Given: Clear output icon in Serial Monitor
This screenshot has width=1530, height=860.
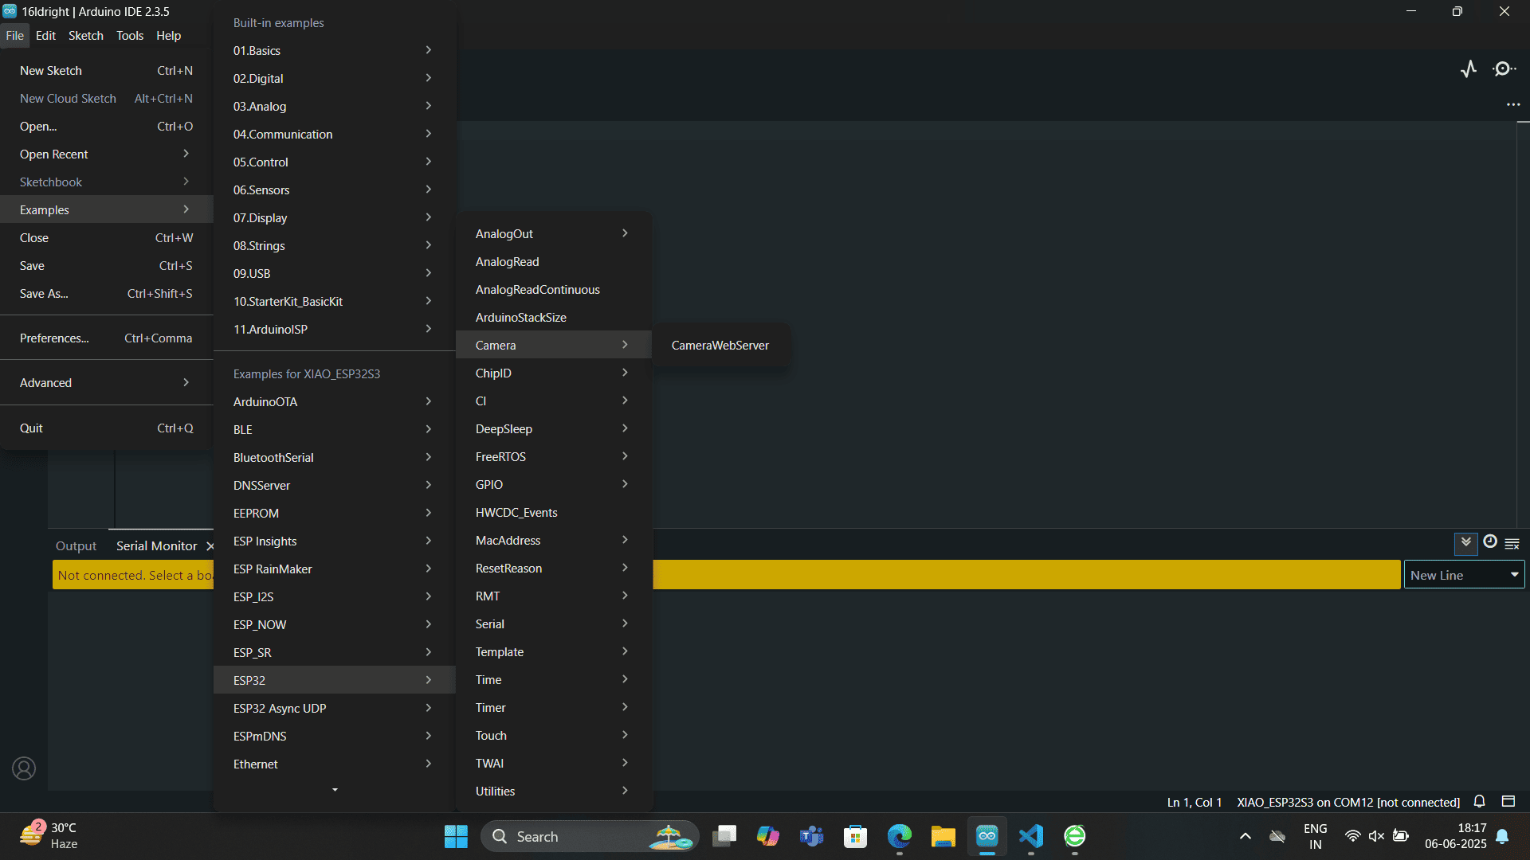Looking at the screenshot, I should pyautogui.click(x=1512, y=544).
